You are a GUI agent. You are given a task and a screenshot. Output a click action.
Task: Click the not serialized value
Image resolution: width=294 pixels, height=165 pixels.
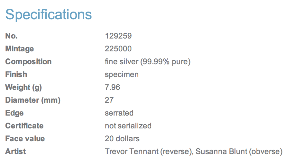128,126
